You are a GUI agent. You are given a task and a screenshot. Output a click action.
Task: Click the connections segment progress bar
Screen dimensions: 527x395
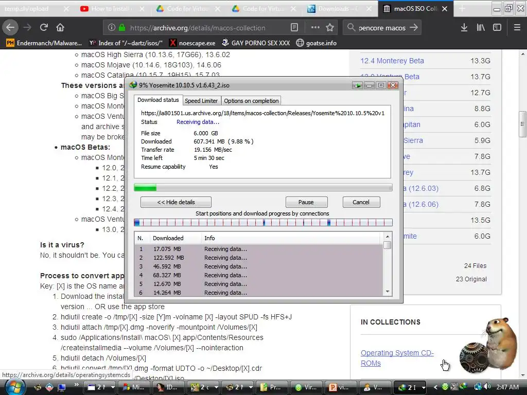tap(263, 222)
